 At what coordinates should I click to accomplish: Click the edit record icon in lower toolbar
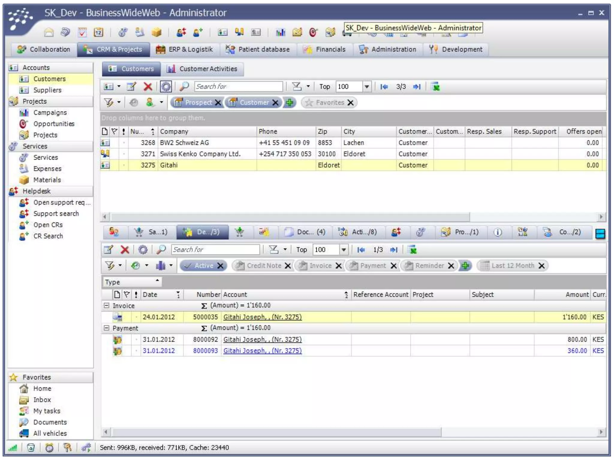click(x=108, y=249)
